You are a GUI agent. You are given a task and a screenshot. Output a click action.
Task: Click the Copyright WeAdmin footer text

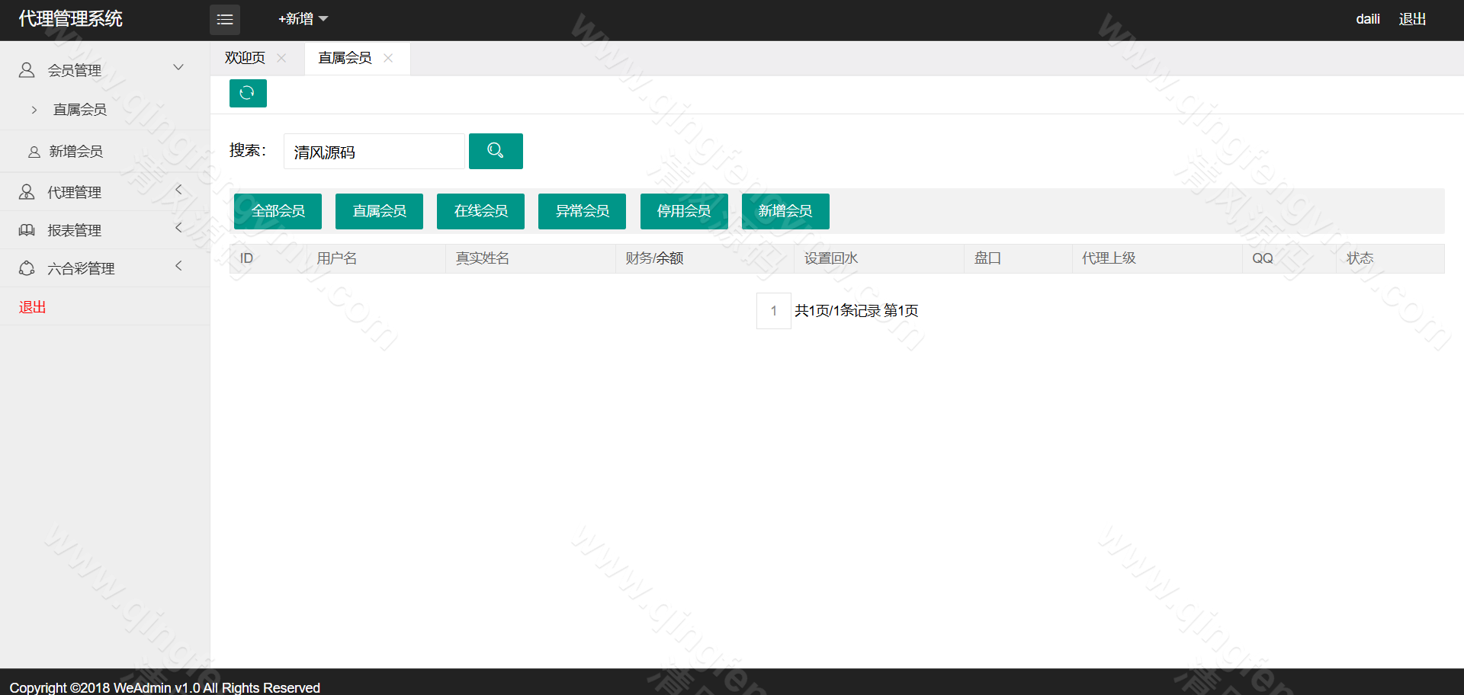coord(165,687)
